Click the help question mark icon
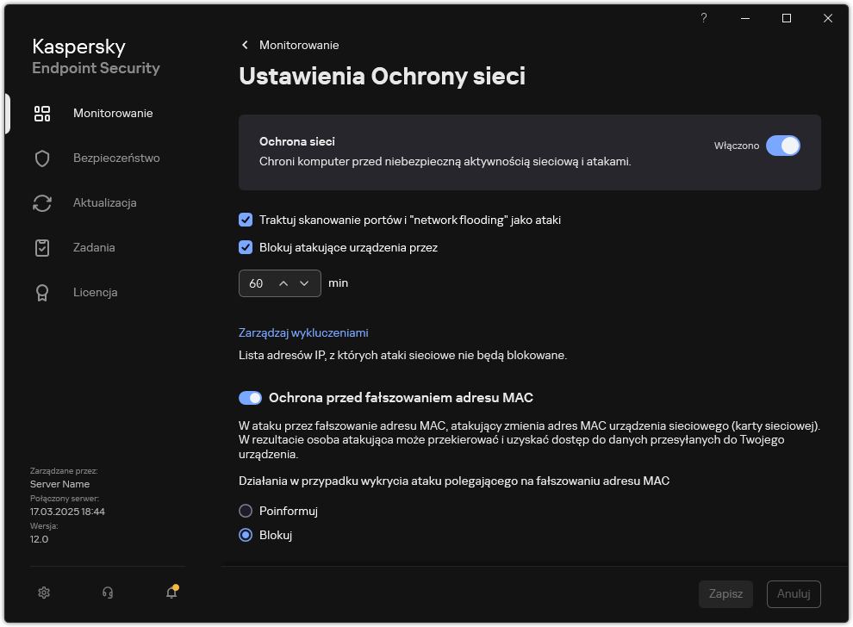853x627 pixels. coord(703,17)
